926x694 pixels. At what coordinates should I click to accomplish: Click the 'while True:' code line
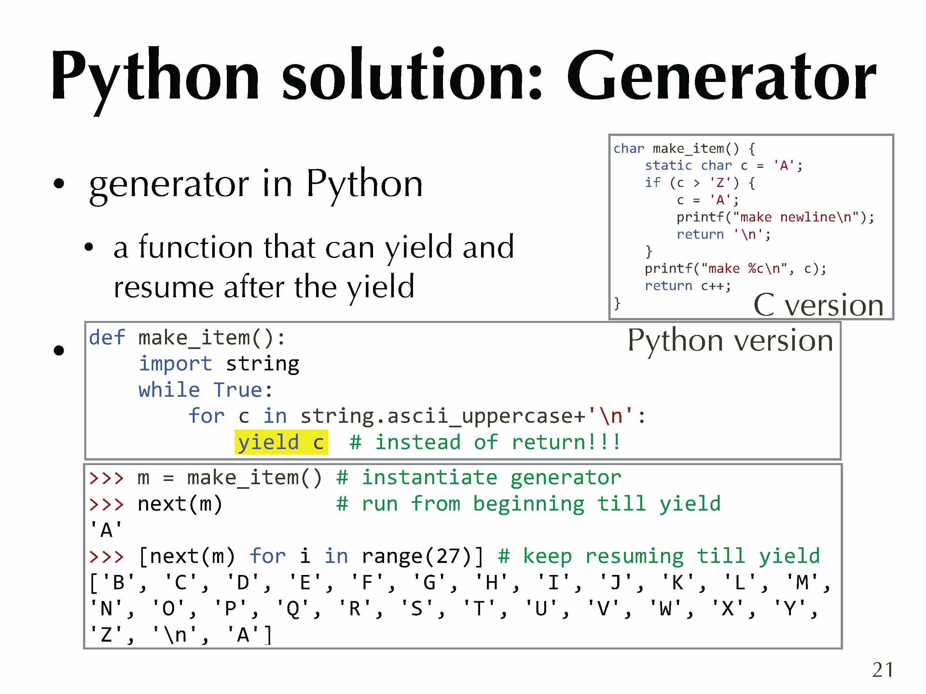click(205, 390)
